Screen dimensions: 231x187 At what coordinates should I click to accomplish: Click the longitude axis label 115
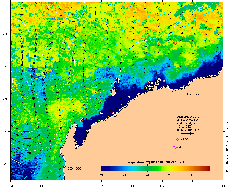[x=101, y=186]
